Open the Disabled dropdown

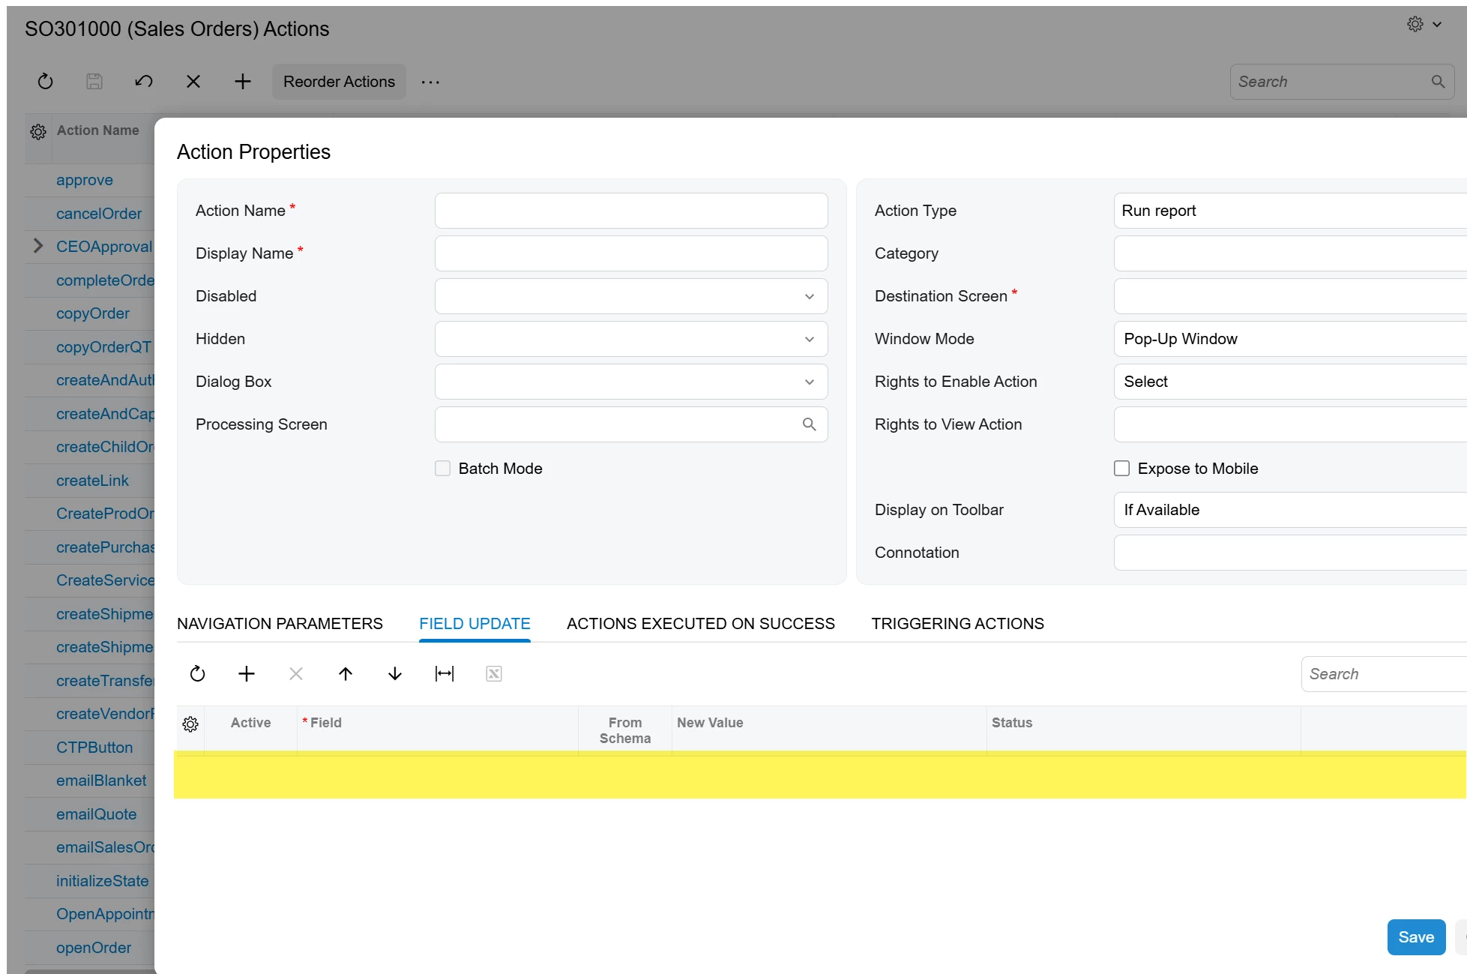coord(809,296)
